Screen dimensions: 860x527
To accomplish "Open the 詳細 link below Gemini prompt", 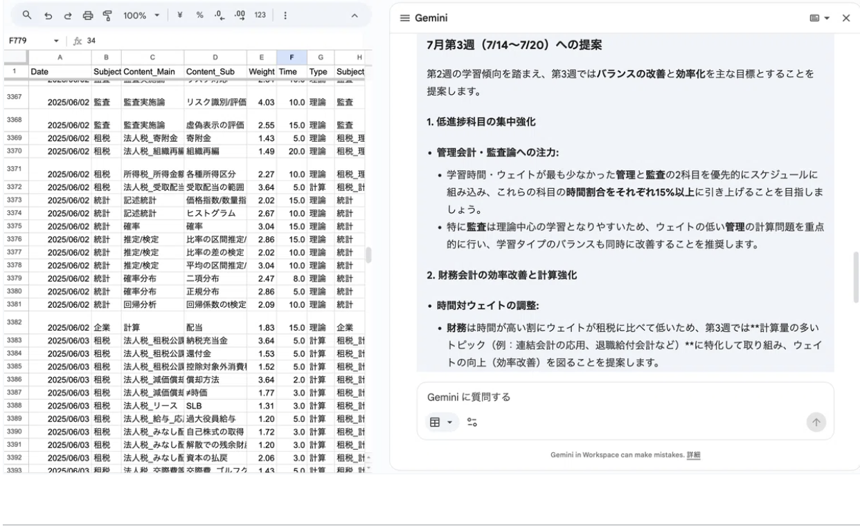I will click(x=693, y=454).
